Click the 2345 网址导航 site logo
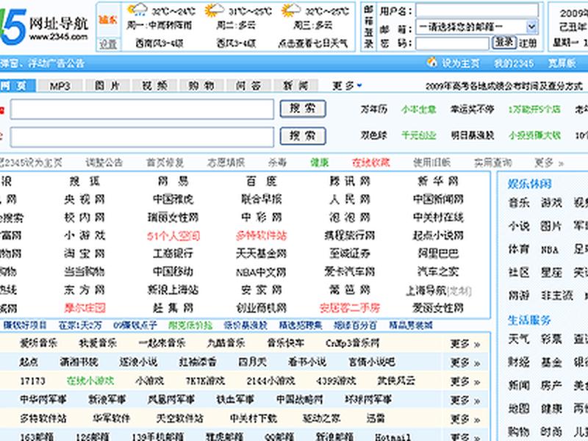The height and width of the screenshot is (441, 588). (44, 26)
